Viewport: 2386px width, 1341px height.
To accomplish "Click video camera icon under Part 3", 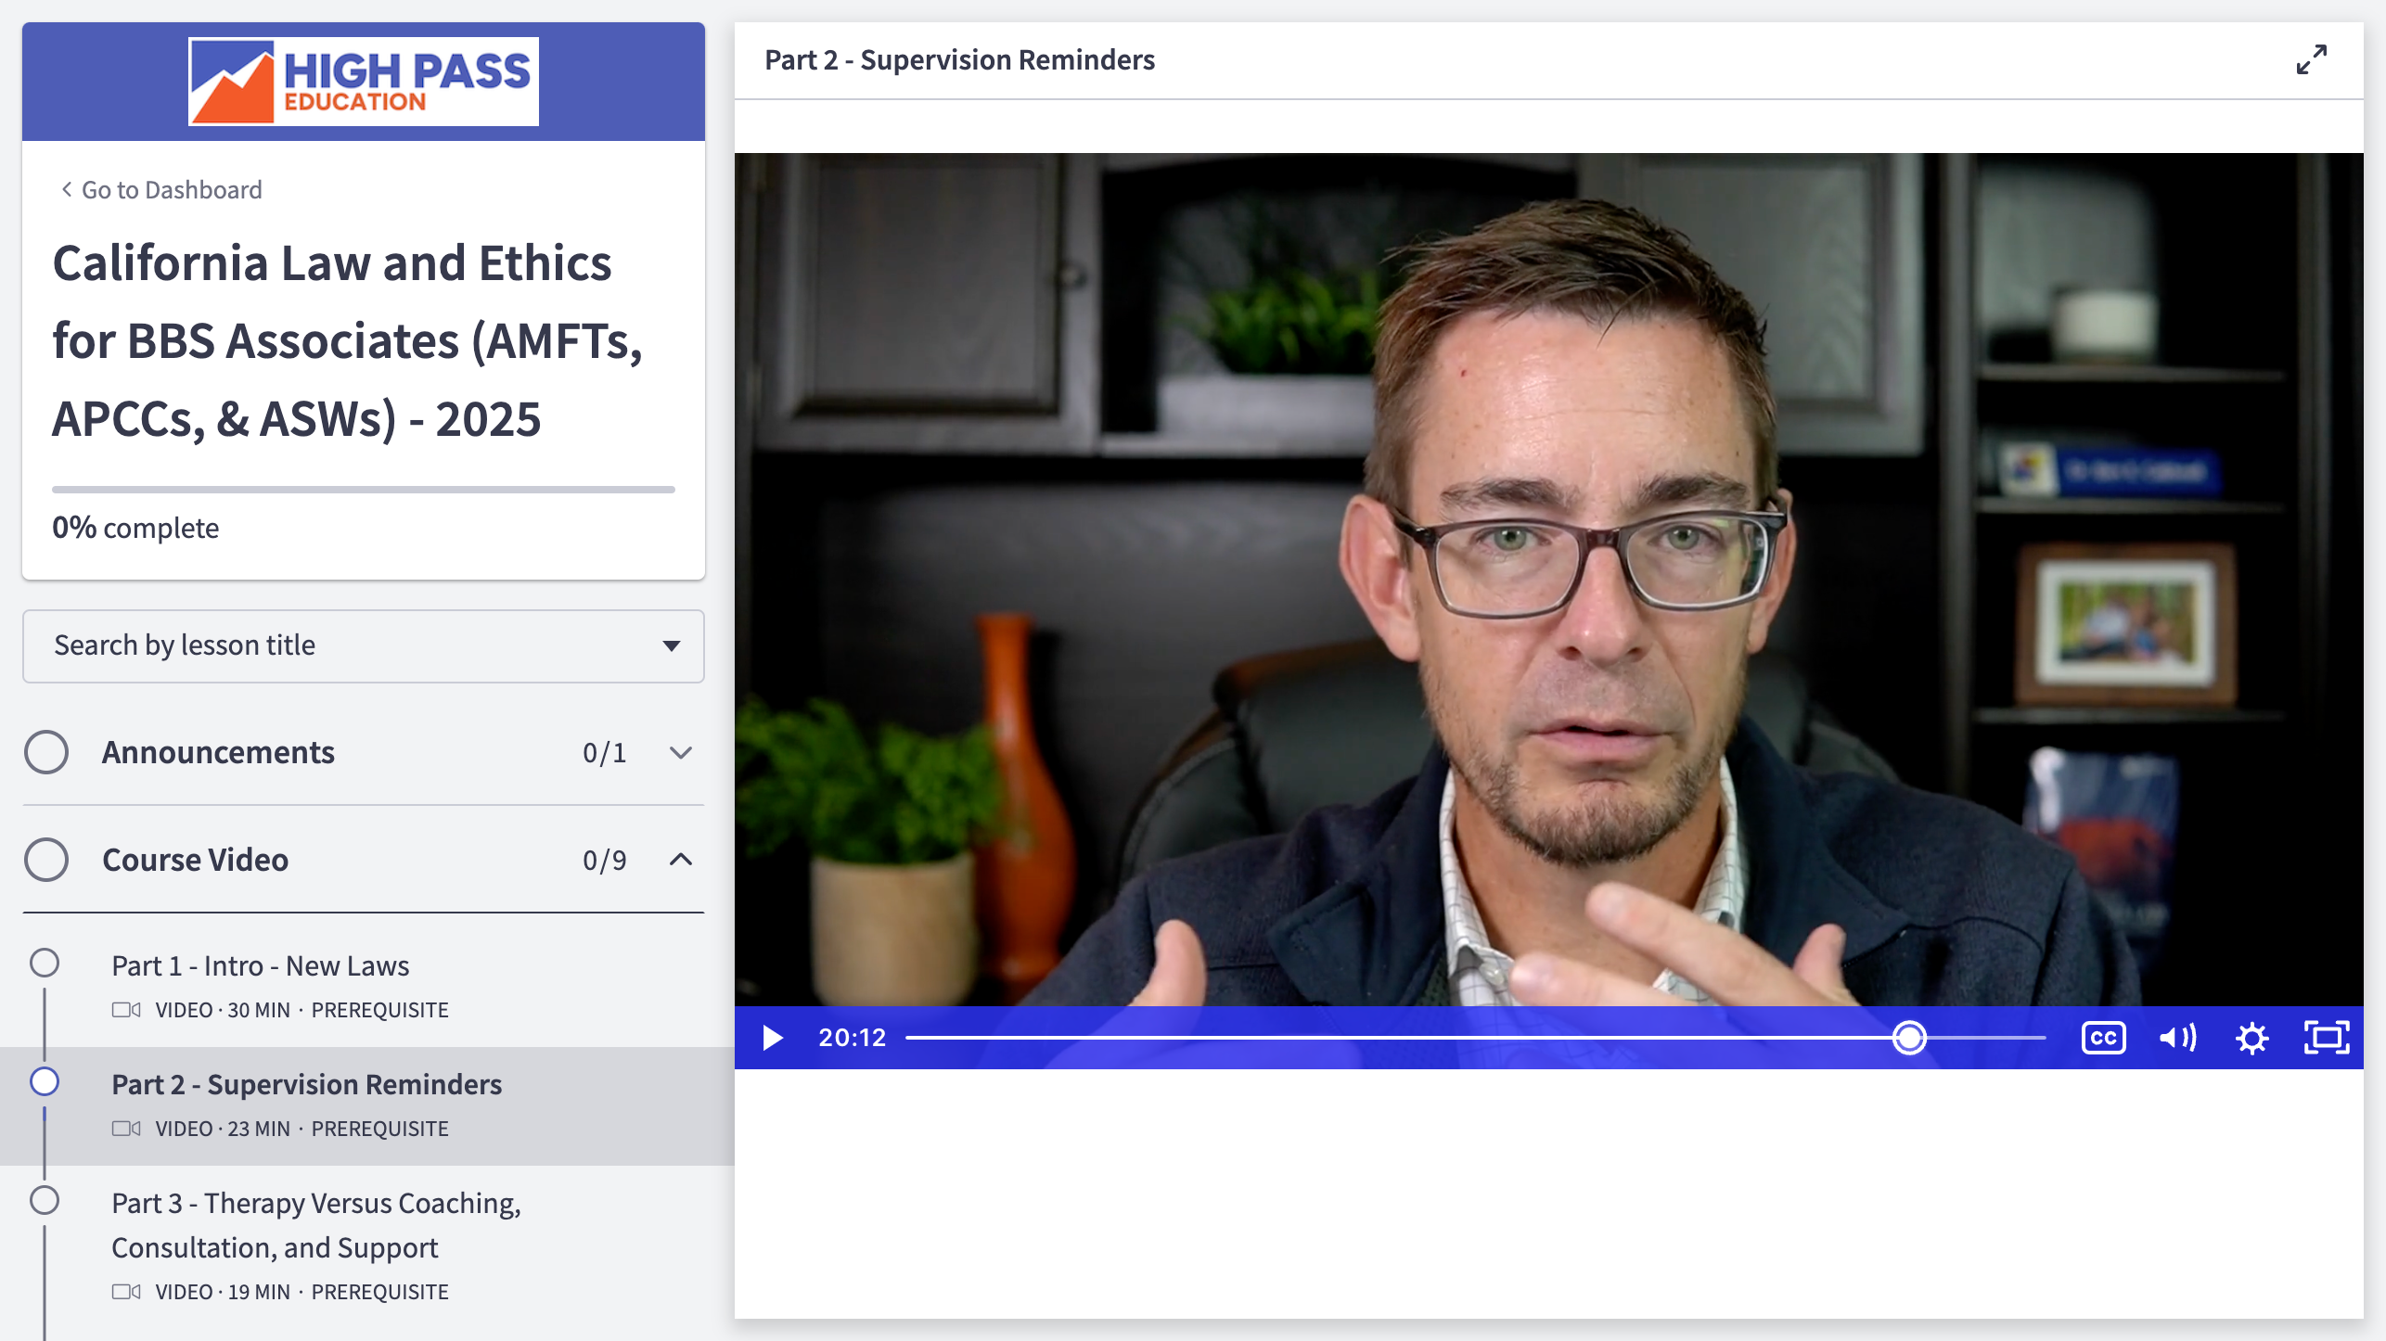I will (x=126, y=1292).
